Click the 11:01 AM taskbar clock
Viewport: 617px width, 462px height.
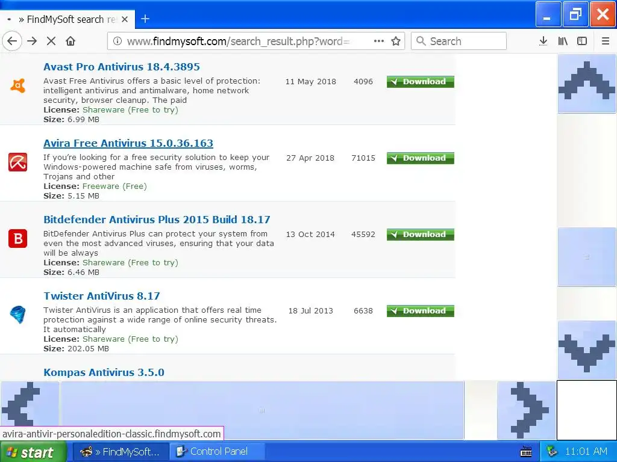coord(586,452)
